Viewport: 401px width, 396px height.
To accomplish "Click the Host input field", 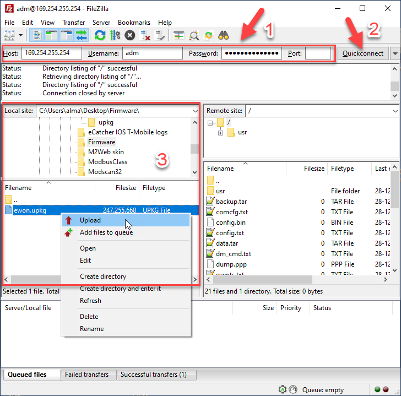I will tap(52, 53).
